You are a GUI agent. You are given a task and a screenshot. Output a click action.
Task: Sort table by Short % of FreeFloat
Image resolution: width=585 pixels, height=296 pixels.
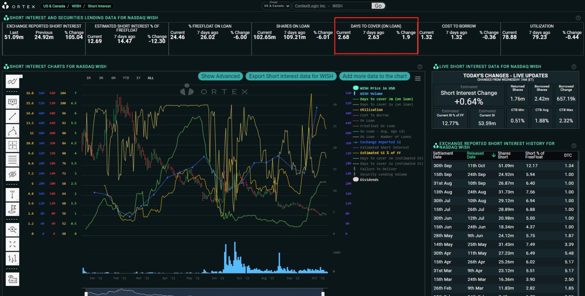tap(535, 155)
